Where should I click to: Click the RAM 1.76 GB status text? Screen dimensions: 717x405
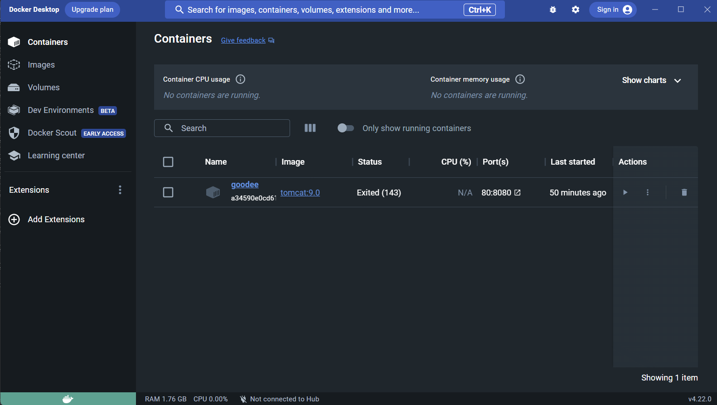(x=166, y=399)
